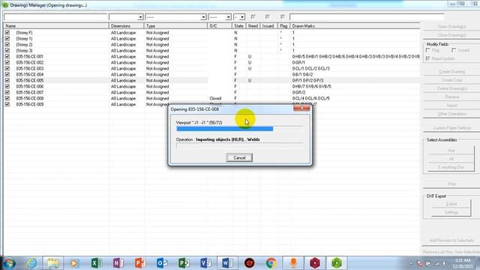The image size is (480, 270).
Task: Sort by the Name column header
Action: click(55, 26)
